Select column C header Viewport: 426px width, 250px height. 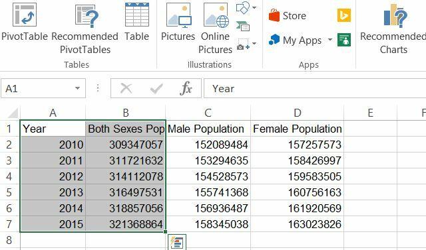click(x=208, y=113)
